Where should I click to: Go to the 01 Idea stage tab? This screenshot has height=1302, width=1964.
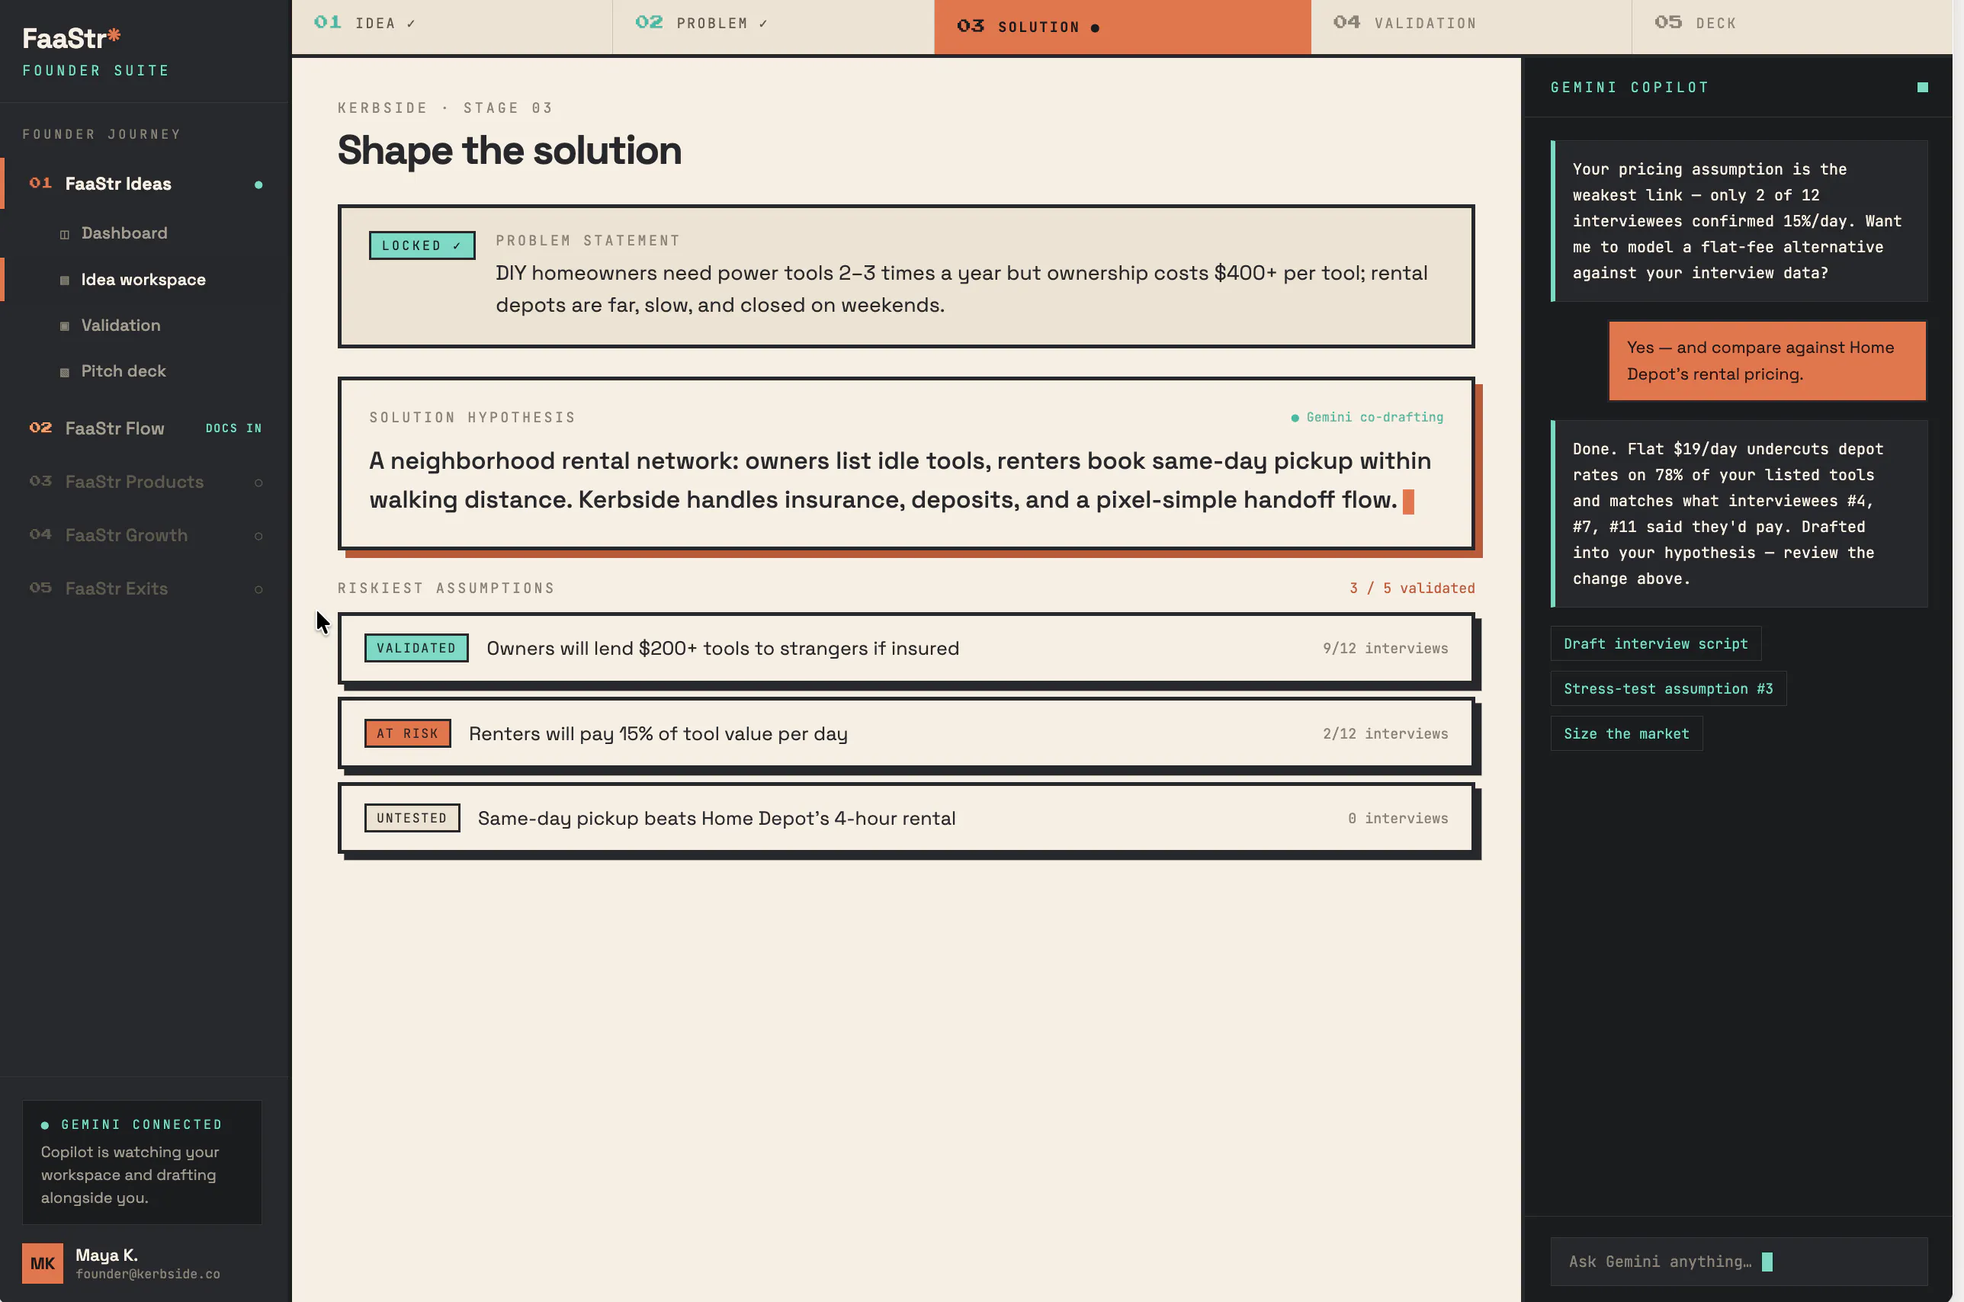click(x=451, y=25)
